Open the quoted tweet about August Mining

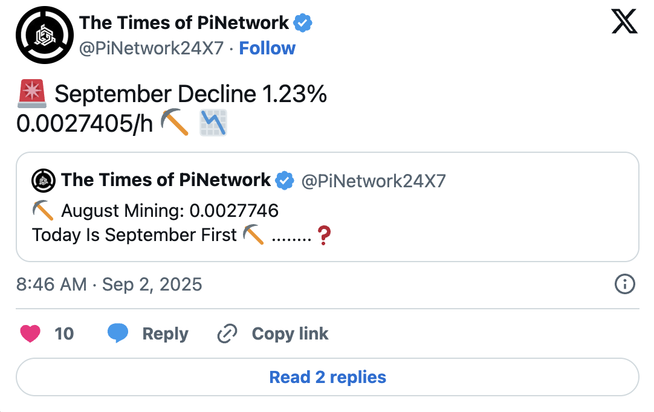(327, 222)
